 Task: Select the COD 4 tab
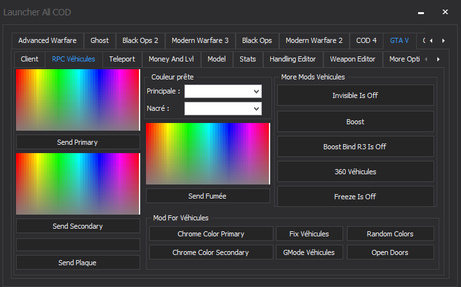(366, 40)
